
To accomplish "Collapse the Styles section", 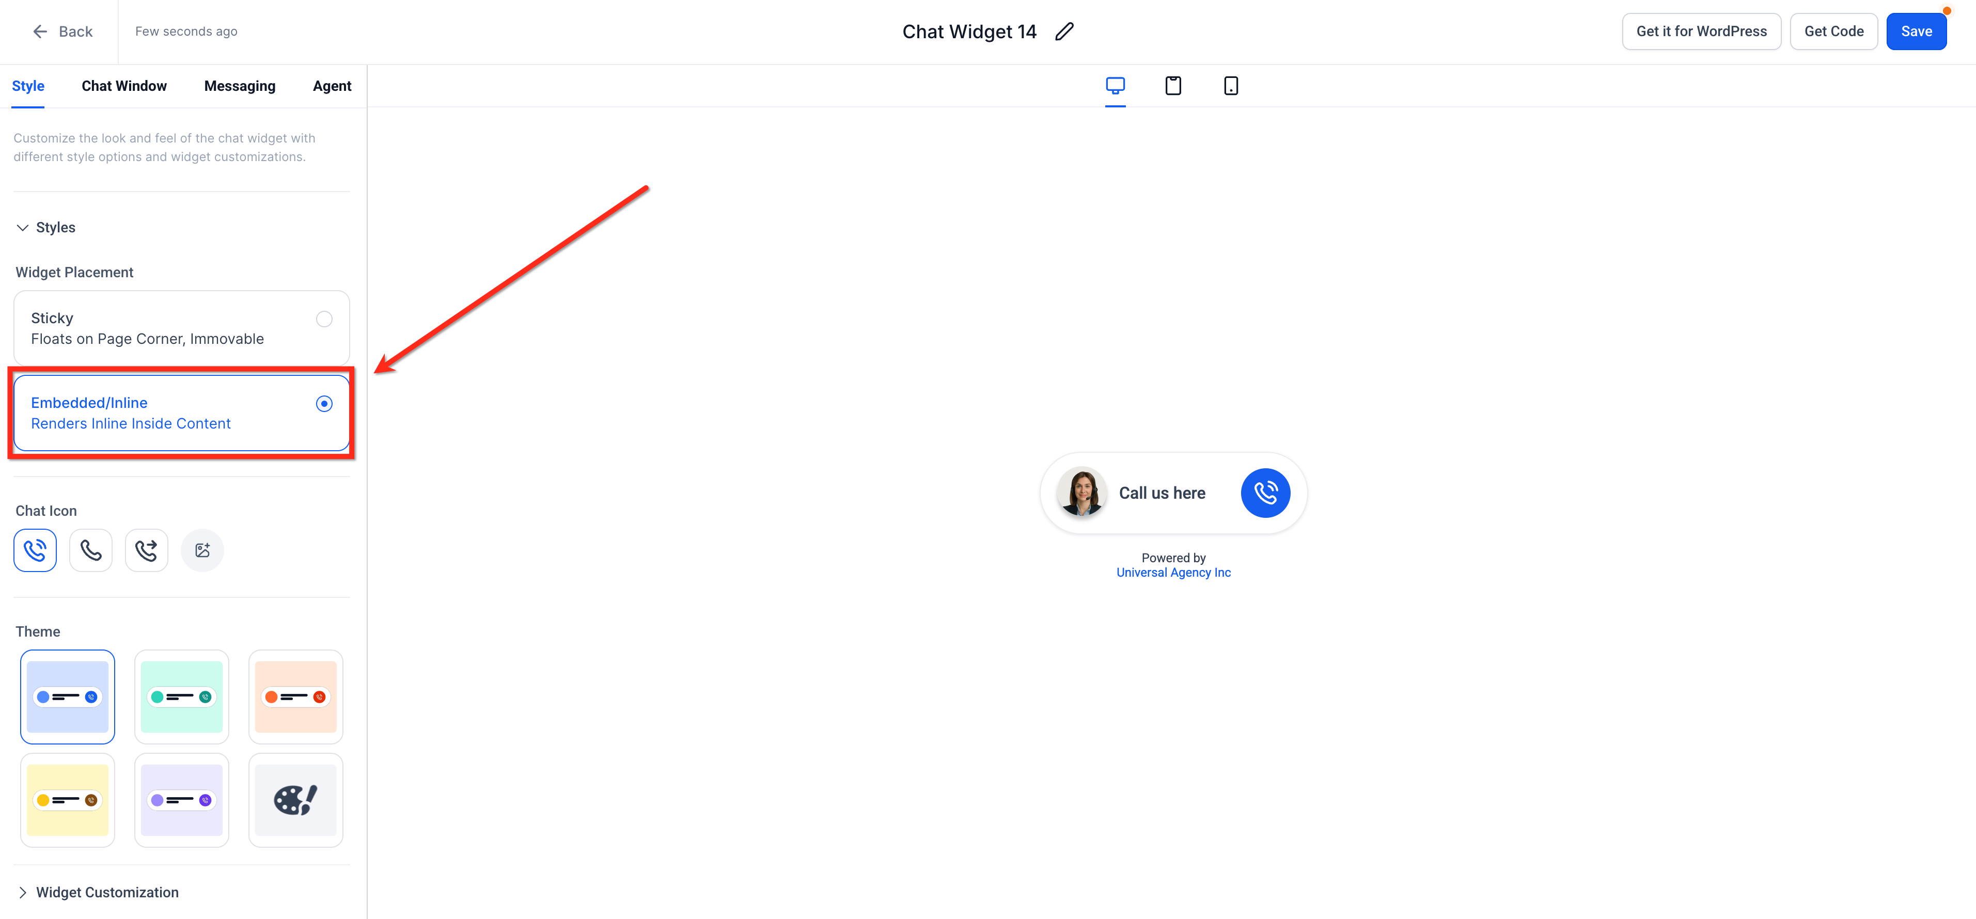I will (23, 228).
